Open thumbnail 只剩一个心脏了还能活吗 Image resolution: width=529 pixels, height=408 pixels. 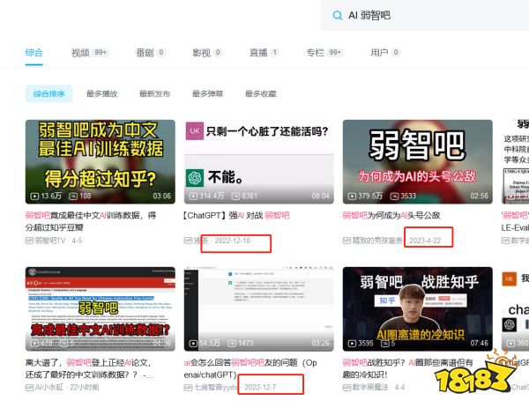[x=258, y=161]
